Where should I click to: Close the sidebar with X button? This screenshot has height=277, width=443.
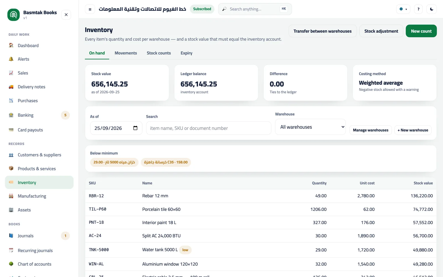[x=66, y=15]
